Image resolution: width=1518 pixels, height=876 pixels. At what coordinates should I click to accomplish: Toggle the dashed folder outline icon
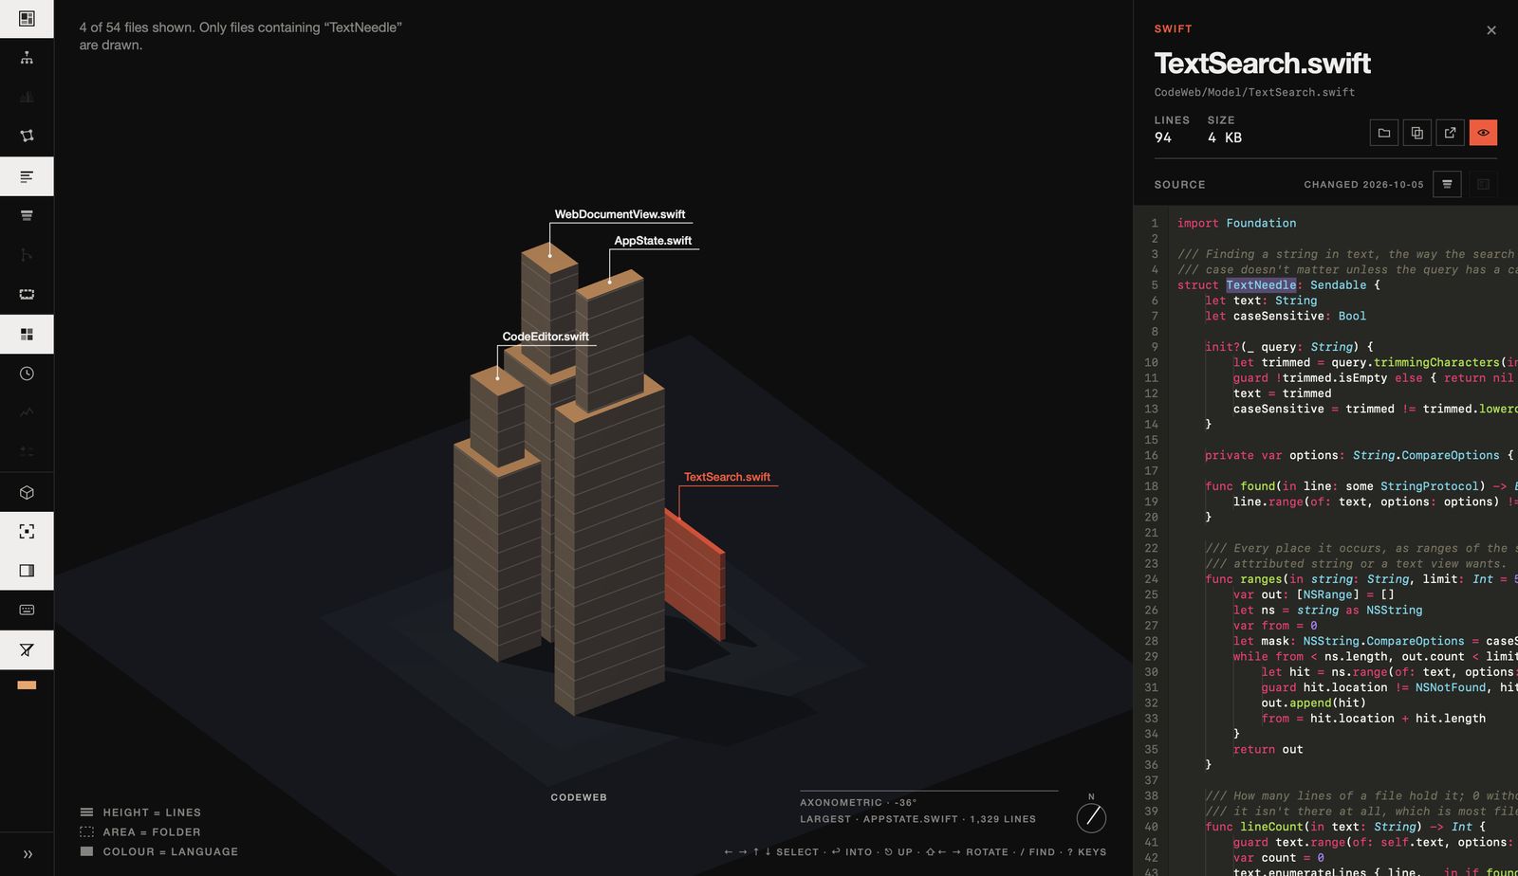tap(27, 294)
